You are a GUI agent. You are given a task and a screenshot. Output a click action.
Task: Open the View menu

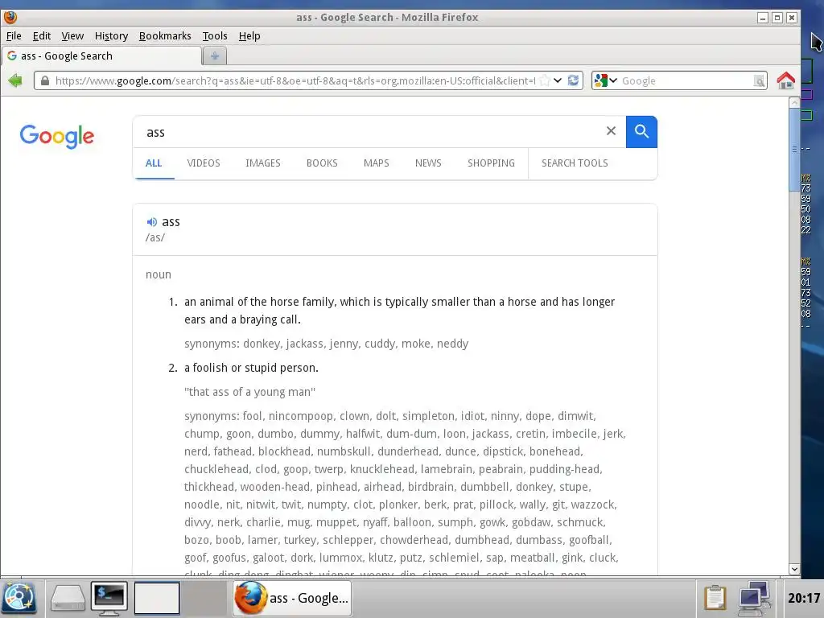(72, 35)
